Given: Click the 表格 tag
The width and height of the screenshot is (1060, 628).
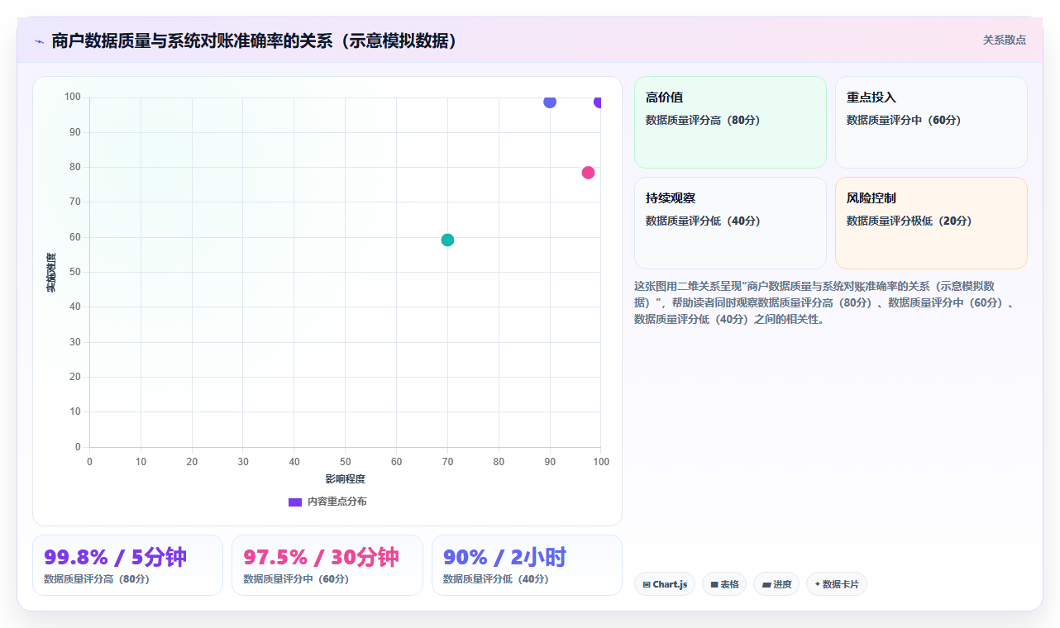Looking at the screenshot, I should pyautogui.click(x=724, y=584).
